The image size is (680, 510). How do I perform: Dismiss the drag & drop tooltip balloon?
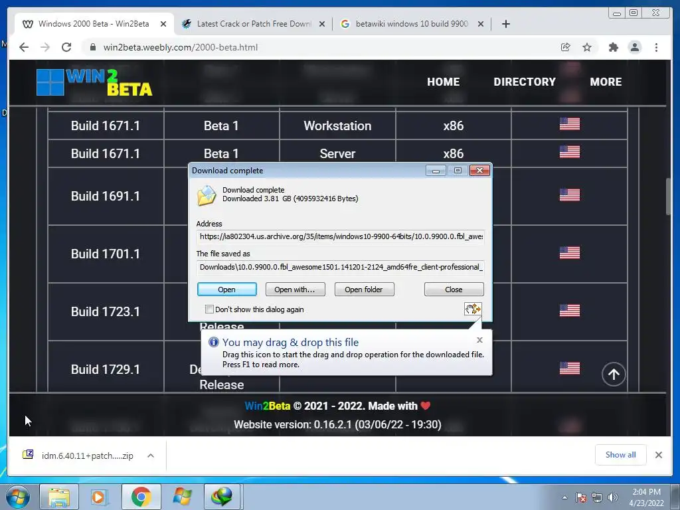coord(479,340)
